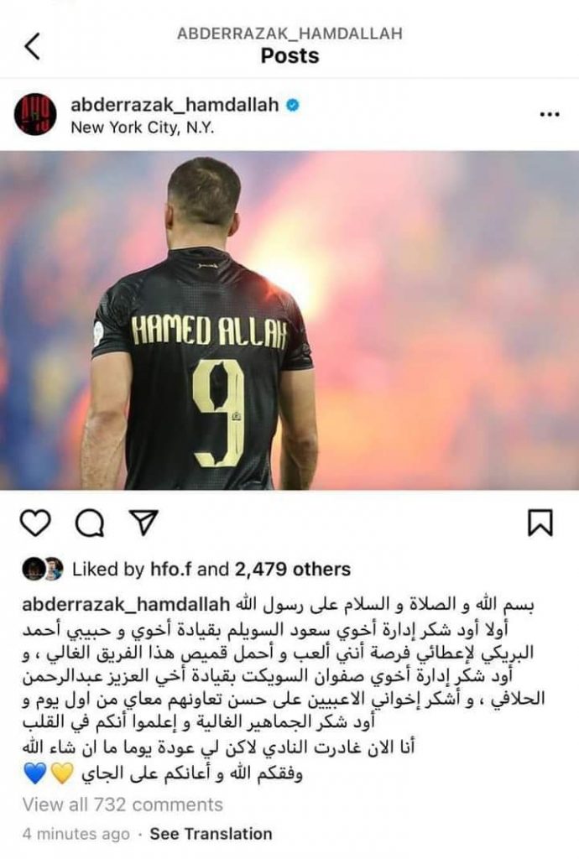This screenshot has width=579, height=859.
Task: Click See Translation for the caption
Action: click(x=211, y=834)
